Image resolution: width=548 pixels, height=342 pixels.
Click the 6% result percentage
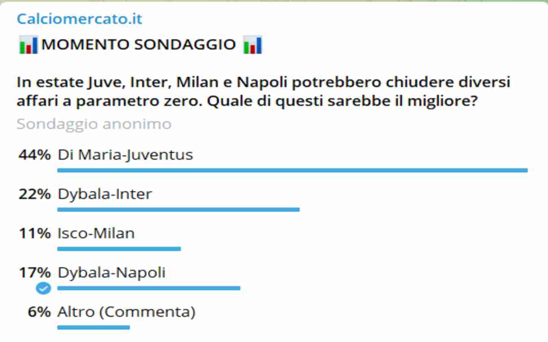pos(39,312)
